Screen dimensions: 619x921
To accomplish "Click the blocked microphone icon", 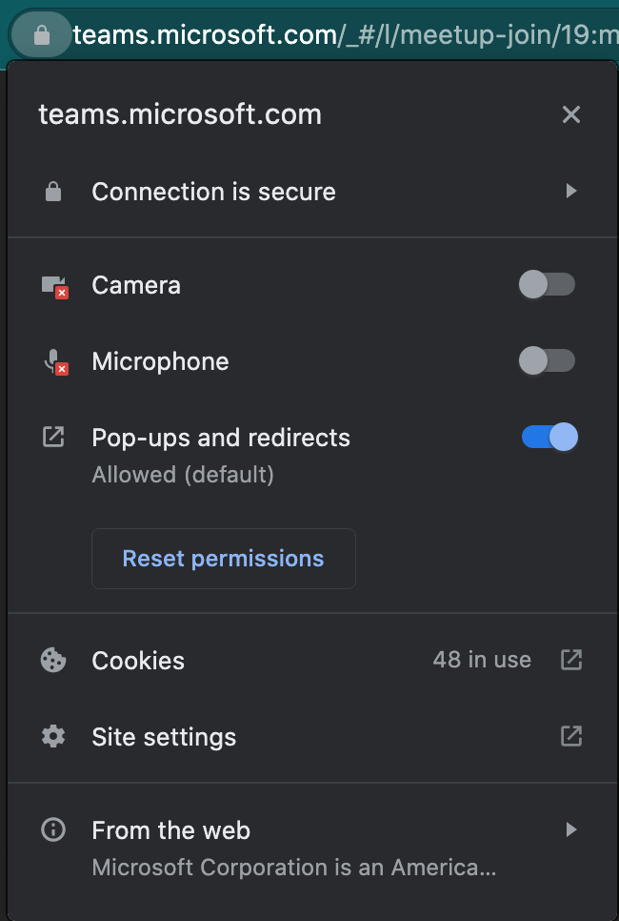I will coord(54,362).
